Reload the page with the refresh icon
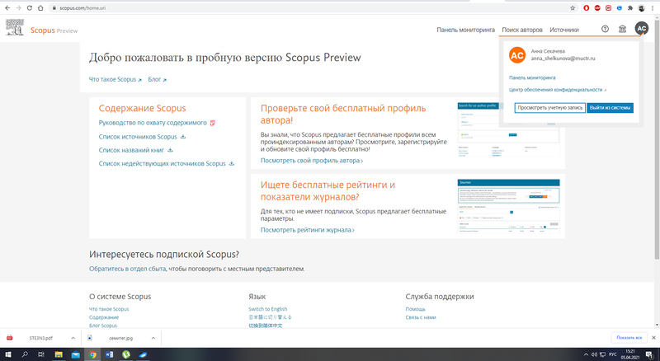This screenshot has width=660, height=361. (30, 7)
